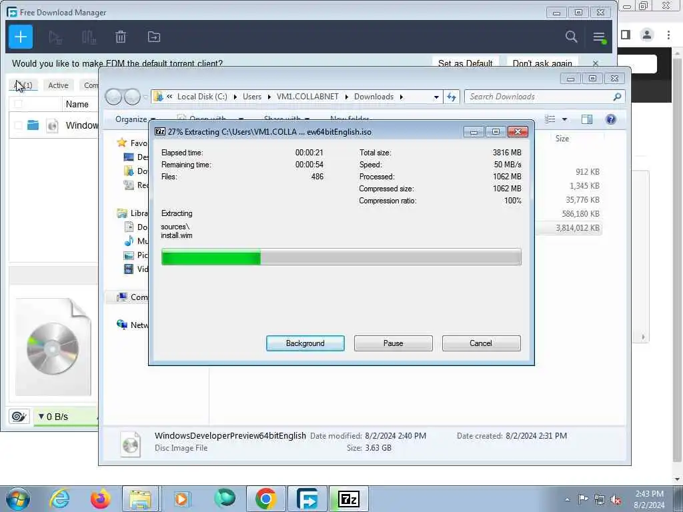The image size is (683, 512).
Task: Toggle the Explorer preview pane icon
Action: click(x=587, y=119)
